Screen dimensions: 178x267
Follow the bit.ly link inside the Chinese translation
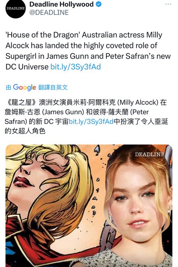click(91, 121)
